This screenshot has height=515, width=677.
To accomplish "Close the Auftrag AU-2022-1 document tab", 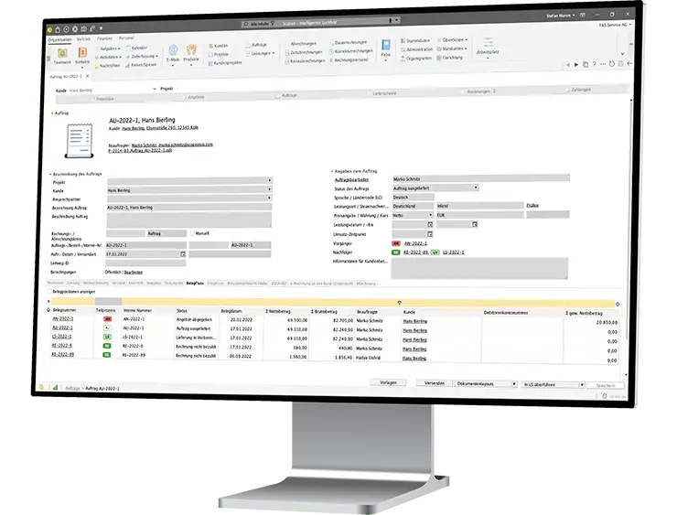I will (87, 76).
